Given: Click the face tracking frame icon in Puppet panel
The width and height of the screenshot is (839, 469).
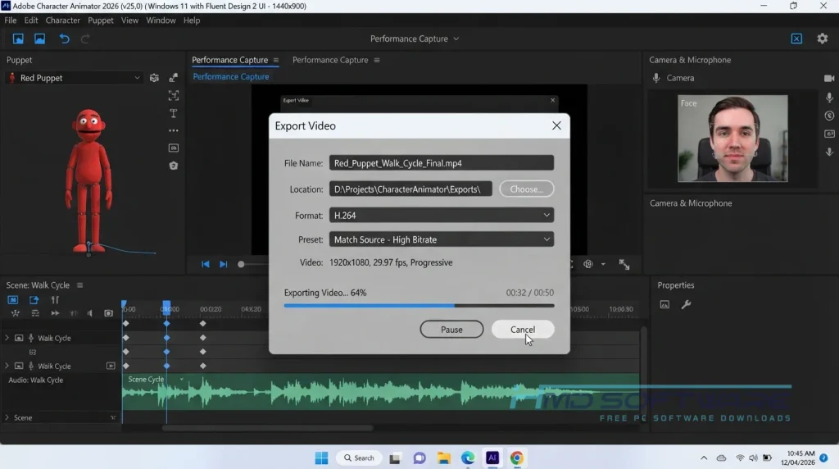Looking at the screenshot, I should tap(174, 95).
